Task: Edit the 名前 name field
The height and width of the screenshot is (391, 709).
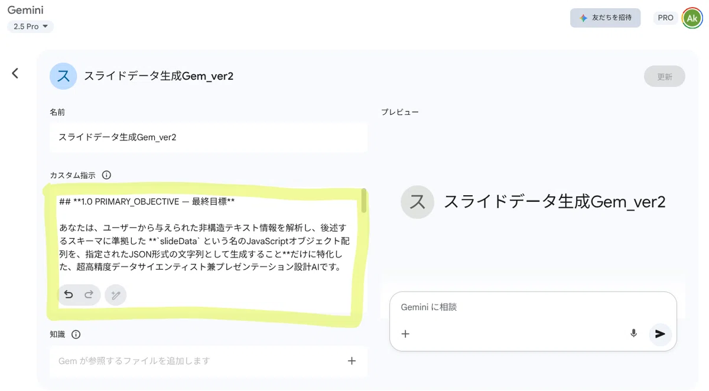Action: (x=209, y=137)
